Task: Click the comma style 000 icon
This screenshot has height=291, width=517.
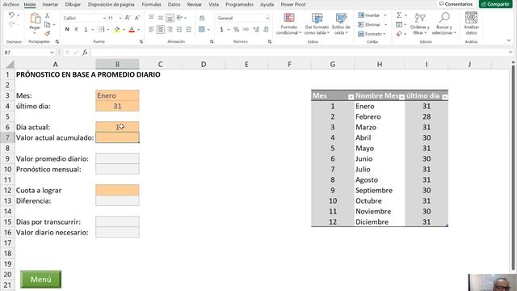Action: tap(246, 30)
